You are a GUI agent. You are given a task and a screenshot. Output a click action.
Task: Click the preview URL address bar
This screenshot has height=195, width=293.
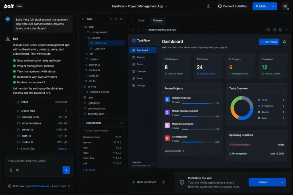(204, 30)
